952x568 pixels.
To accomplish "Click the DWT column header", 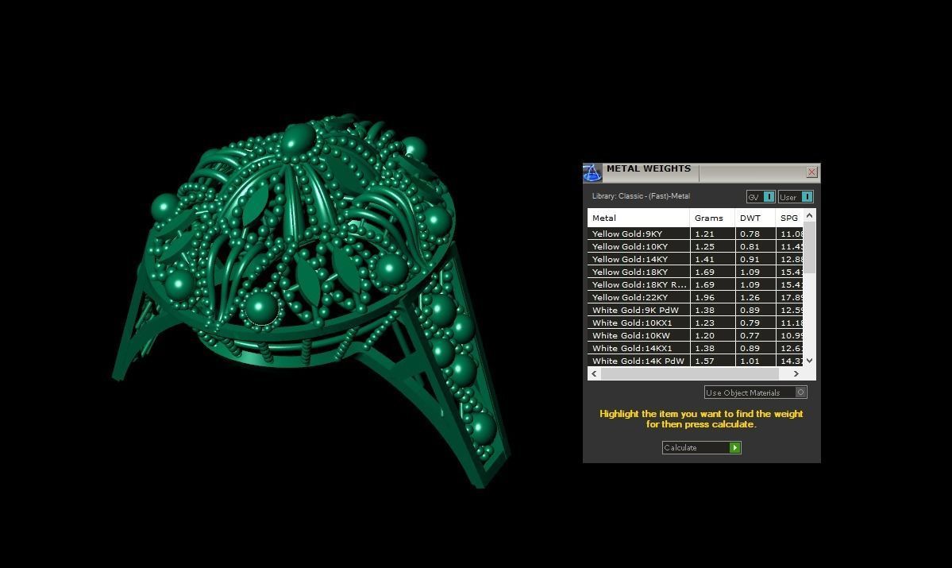I will [755, 218].
